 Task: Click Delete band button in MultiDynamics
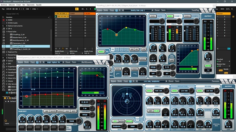click(x=53, y=111)
